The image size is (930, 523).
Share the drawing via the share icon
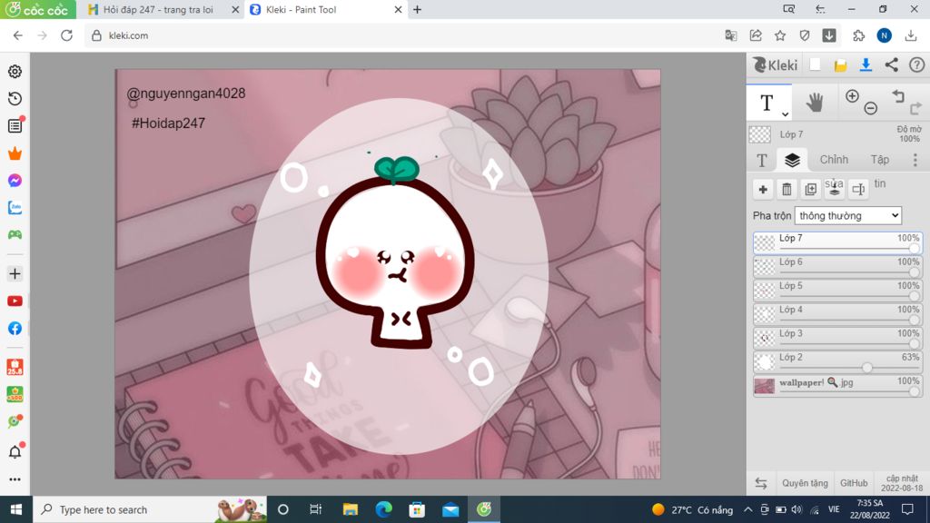[x=892, y=64]
